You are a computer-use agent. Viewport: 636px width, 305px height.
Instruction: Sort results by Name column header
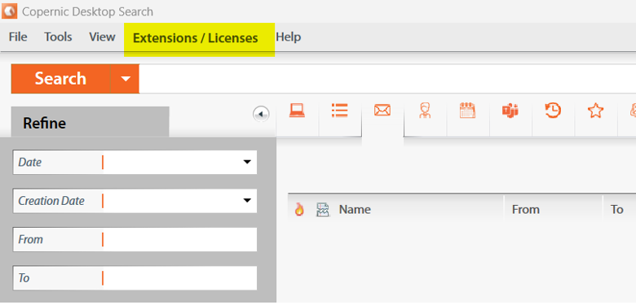pos(355,209)
